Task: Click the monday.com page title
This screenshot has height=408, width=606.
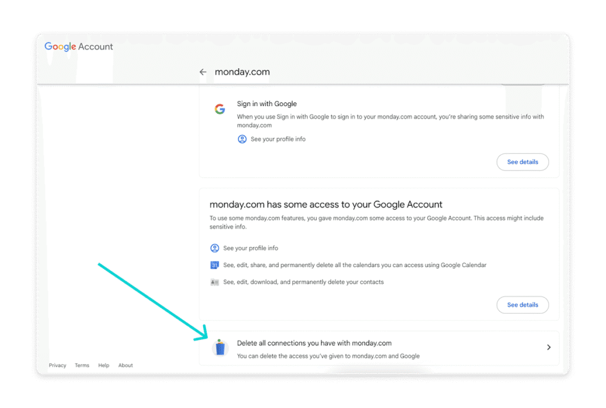Action: (x=242, y=72)
